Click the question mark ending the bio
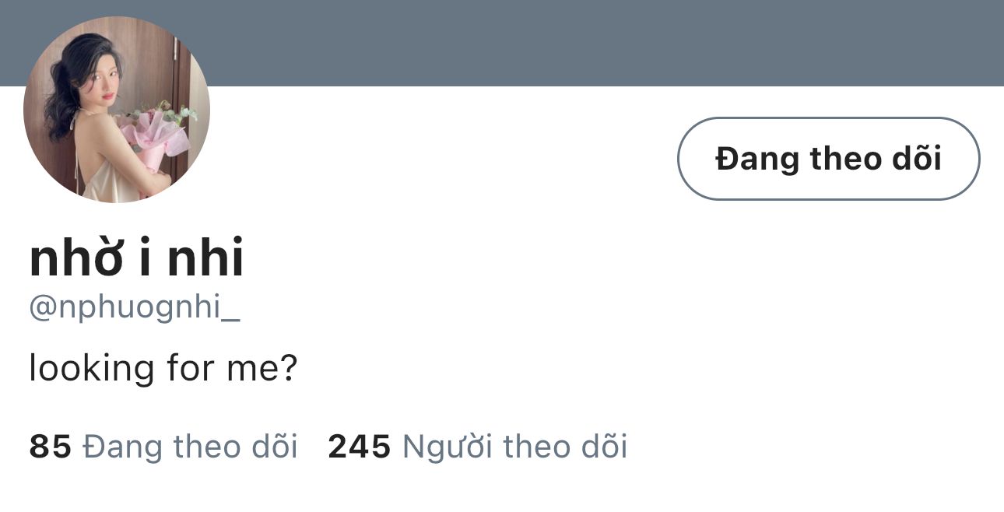Image resolution: width=1004 pixels, height=512 pixels. coord(289,368)
